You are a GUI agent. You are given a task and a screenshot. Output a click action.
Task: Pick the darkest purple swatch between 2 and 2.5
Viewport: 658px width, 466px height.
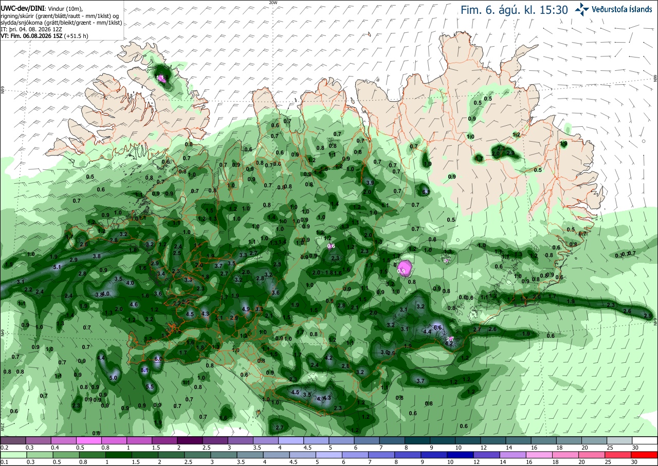click(190, 440)
